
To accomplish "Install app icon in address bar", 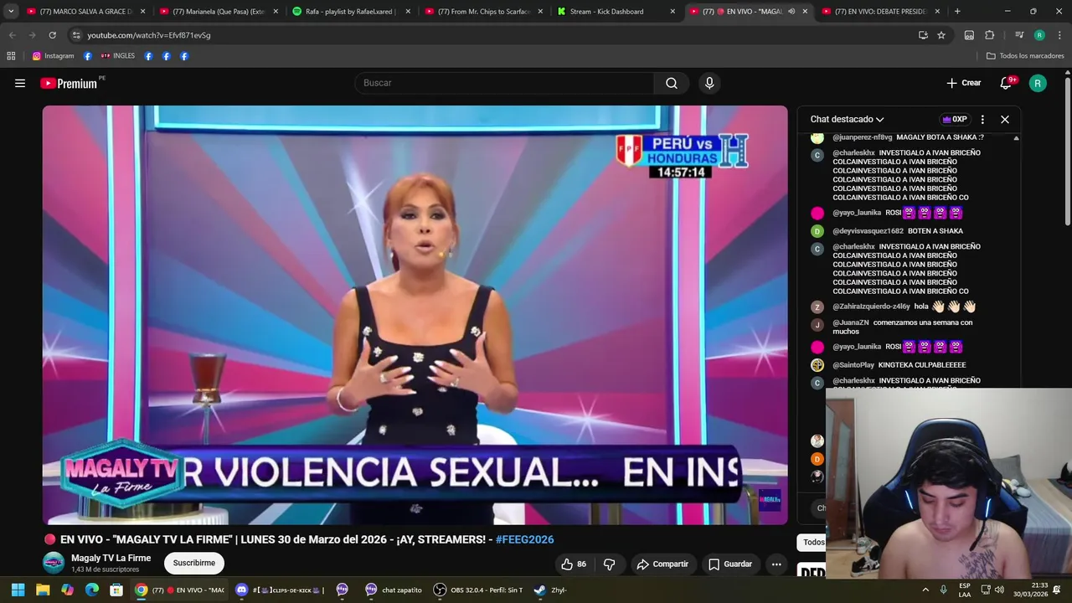I will (923, 35).
